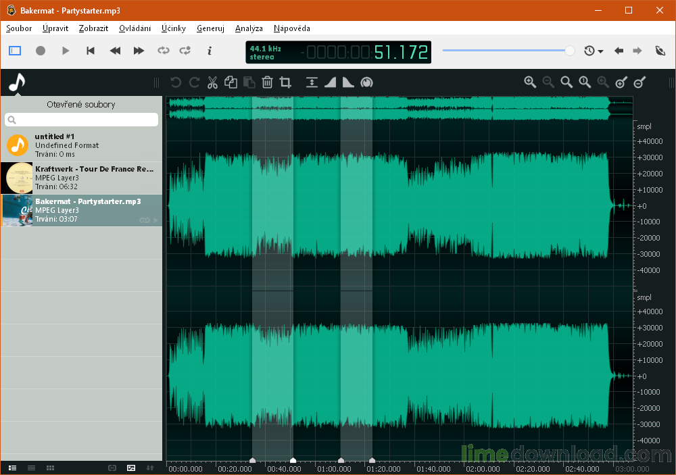Apply the Fade In effect icon

(330, 82)
